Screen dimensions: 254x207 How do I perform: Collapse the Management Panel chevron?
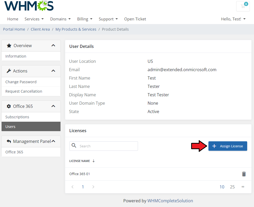coord(53,141)
